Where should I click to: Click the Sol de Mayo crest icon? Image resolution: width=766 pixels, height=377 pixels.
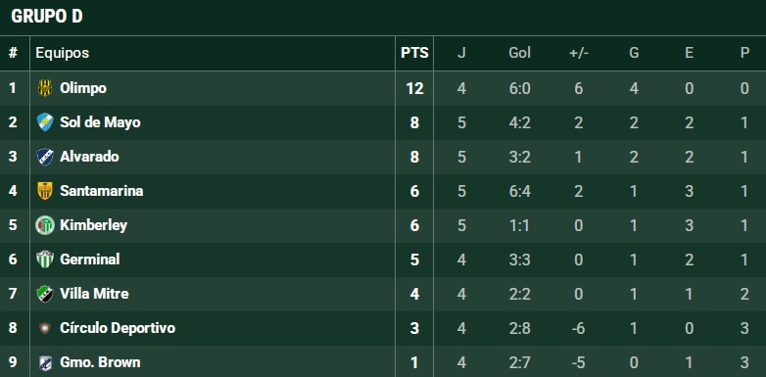click(45, 122)
